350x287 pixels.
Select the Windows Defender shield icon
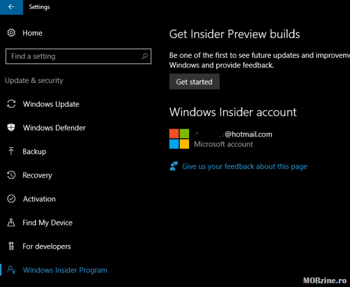point(11,128)
